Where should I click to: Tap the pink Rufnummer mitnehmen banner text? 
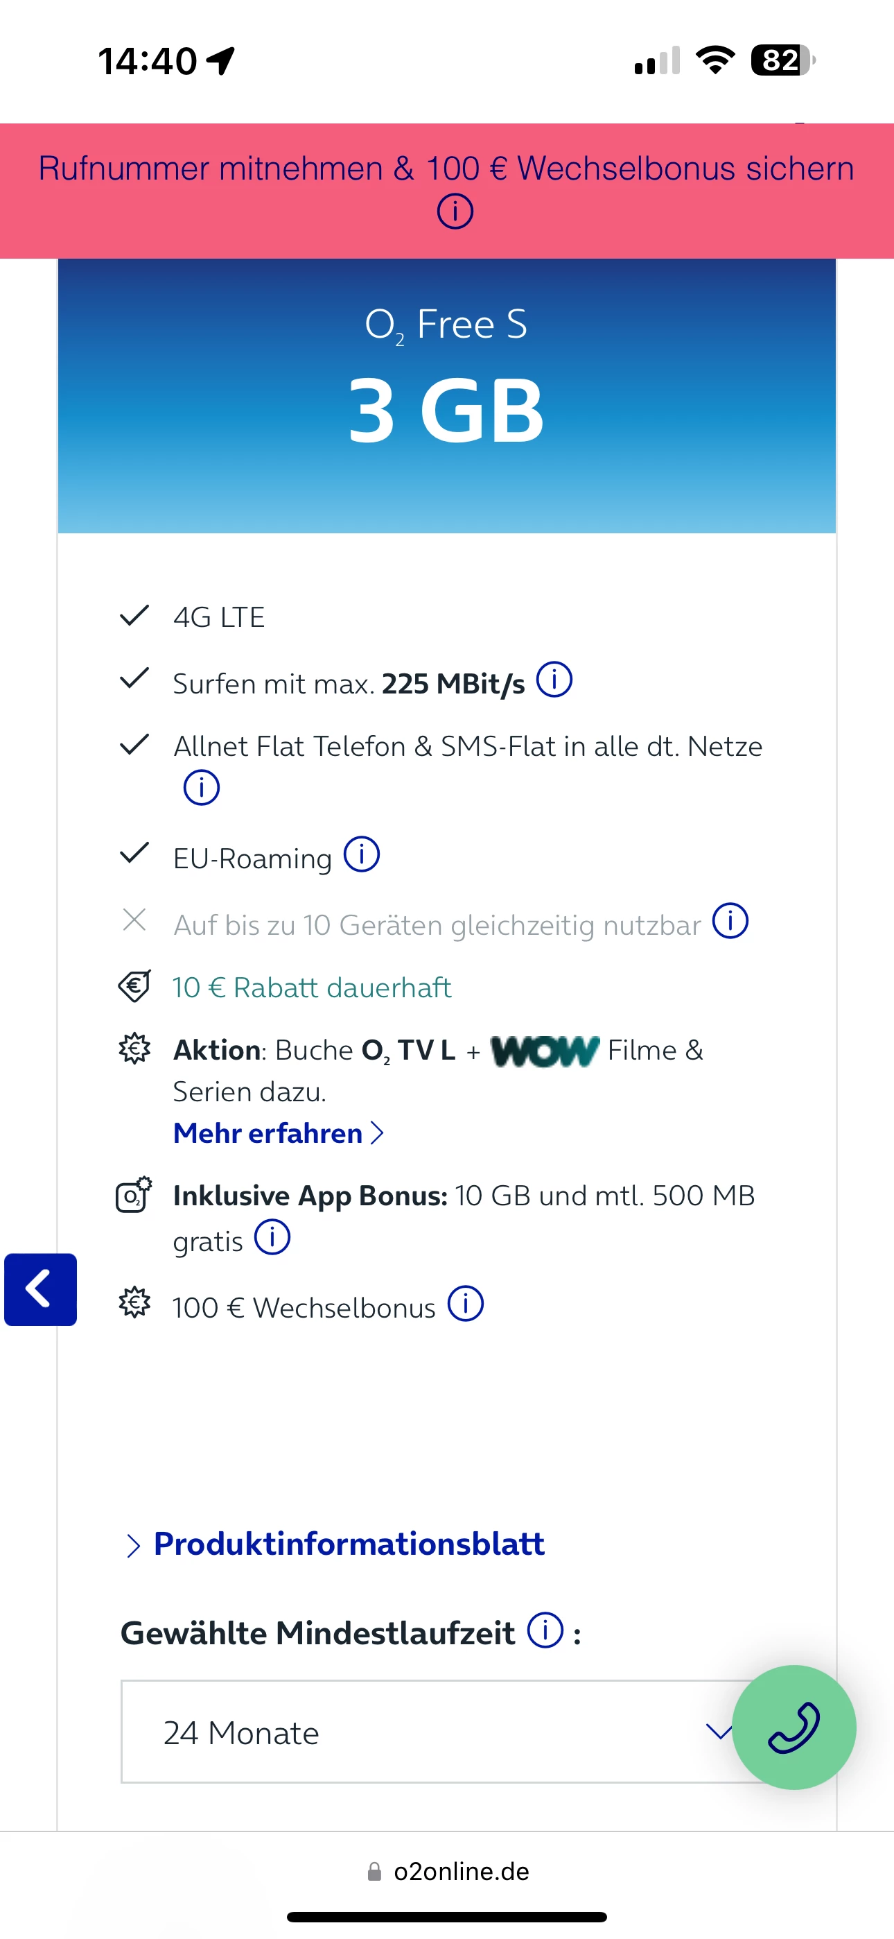coord(446,169)
